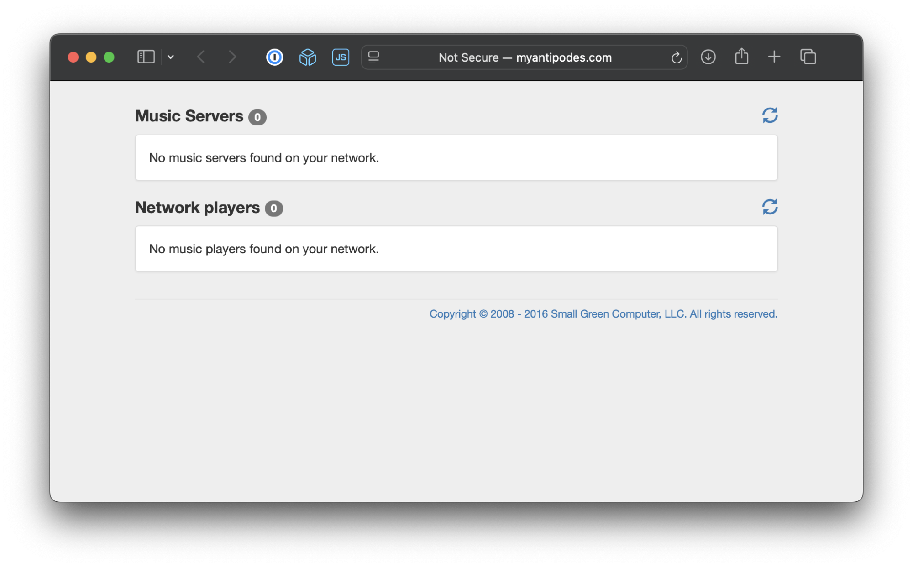Show Safari downloads
Image resolution: width=913 pixels, height=568 pixels.
click(x=708, y=57)
